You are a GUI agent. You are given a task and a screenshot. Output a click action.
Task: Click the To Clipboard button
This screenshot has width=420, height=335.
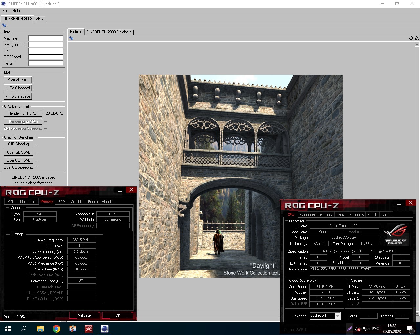tap(18, 88)
